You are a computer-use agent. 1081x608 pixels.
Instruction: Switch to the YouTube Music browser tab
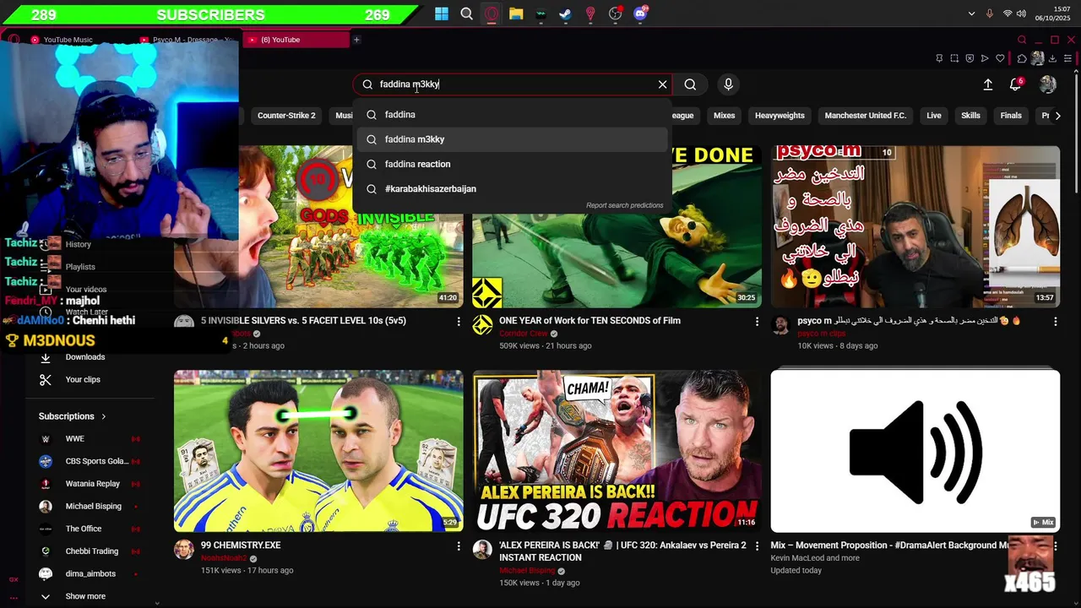(x=68, y=40)
